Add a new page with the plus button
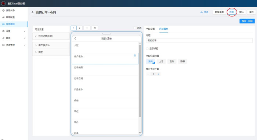 click(87, 28)
